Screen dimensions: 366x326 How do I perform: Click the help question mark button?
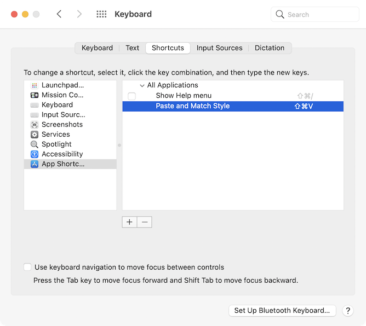(x=347, y=311)
